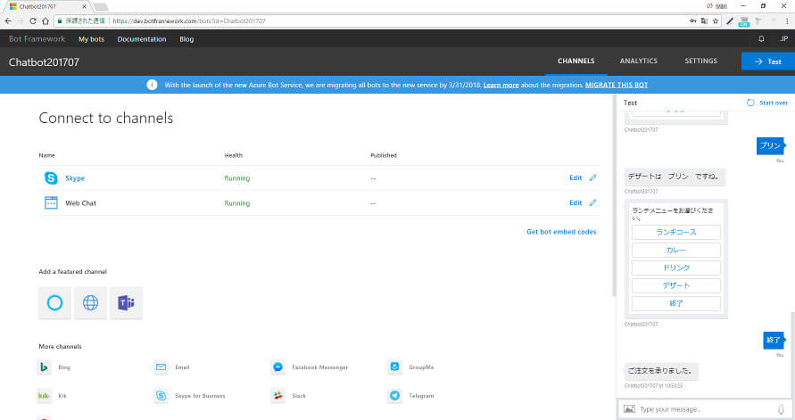This screenshot has height=420, width=795.
Task: Select the Chatbot201707 browser tab
Action: [47, 6]
